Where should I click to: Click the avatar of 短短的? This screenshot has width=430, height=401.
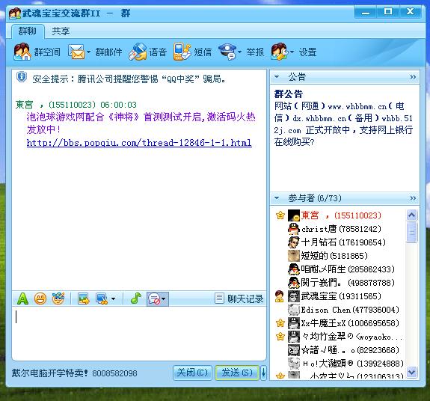[x=293, y=256]
